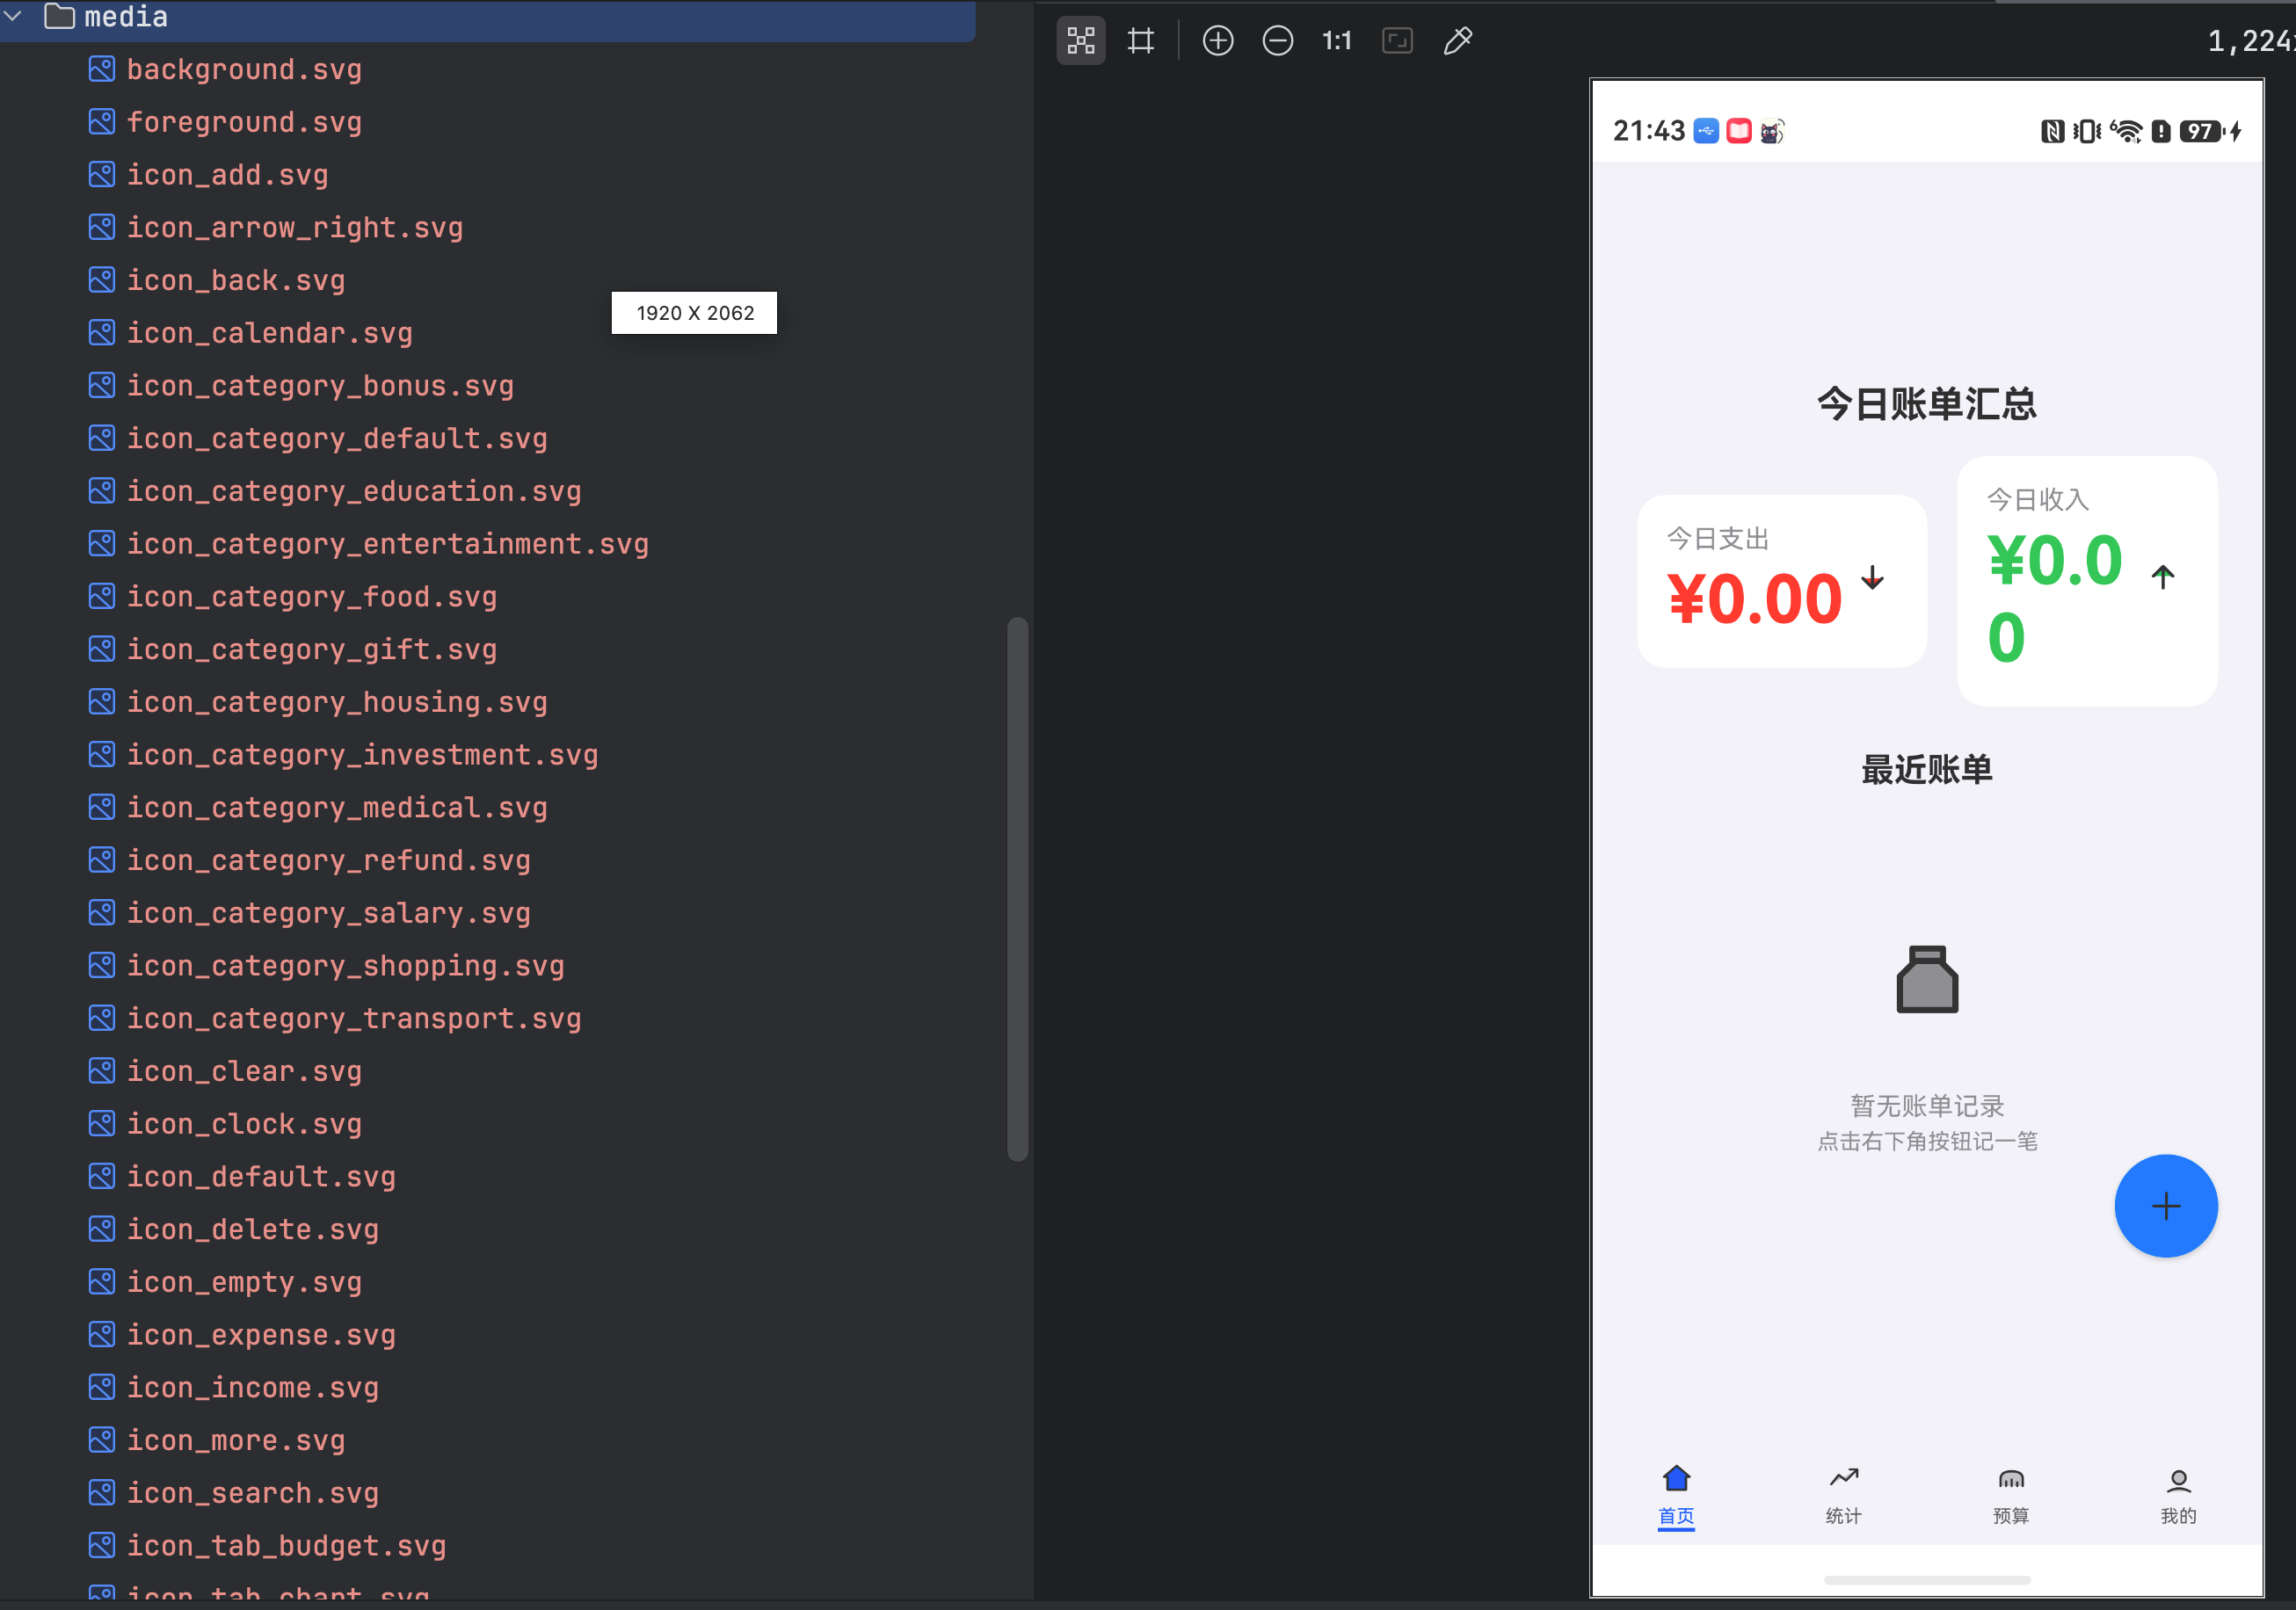2296x1610 pixels.
Task: Zoom in on the image preview
Action: [1217, 41]
